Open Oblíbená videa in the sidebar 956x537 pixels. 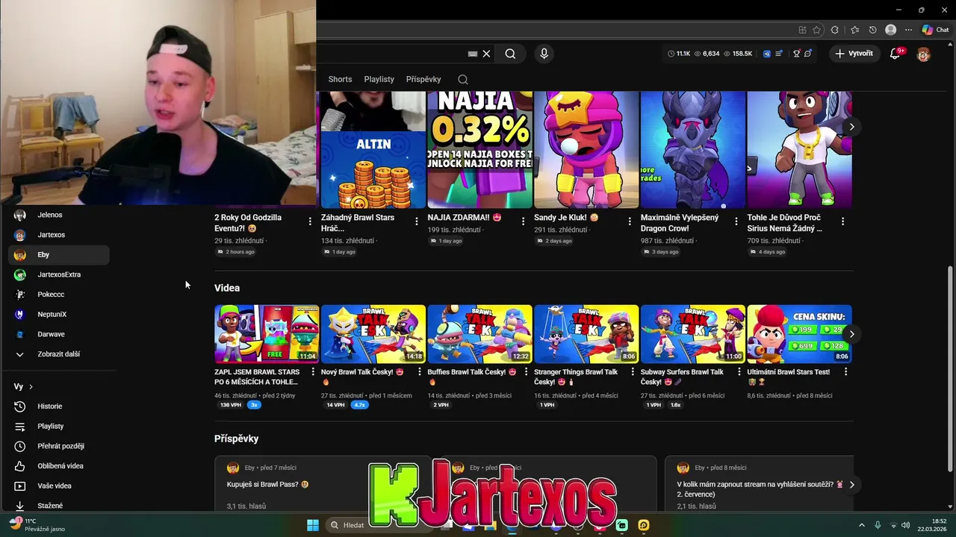click(x=59, y=466)
